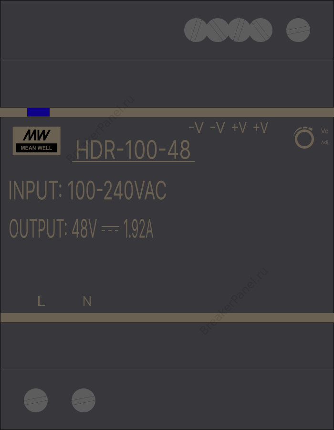Click the DC symbol in output line
The width and height of the screenshot is (334, 430).
tap(110, 228)
